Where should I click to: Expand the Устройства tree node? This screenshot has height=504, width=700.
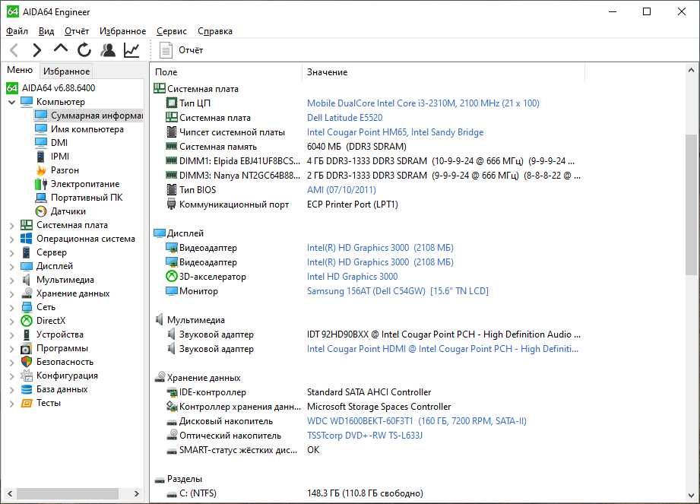12,335
